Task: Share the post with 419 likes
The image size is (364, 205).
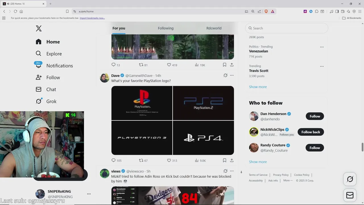Action: coord(232,65)
